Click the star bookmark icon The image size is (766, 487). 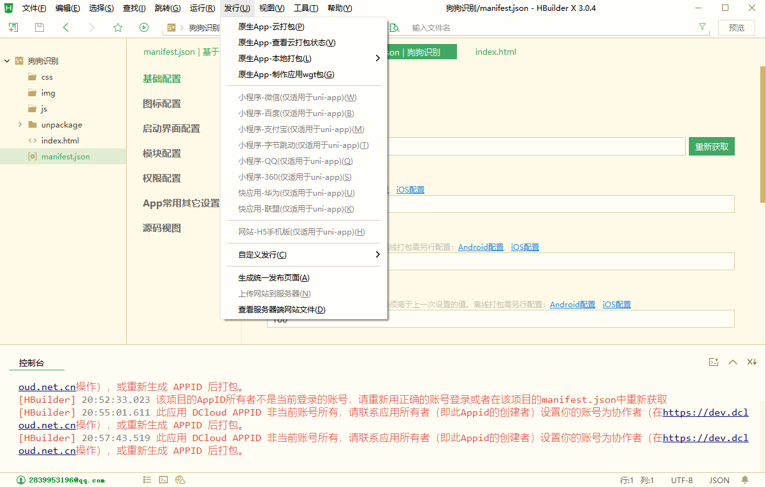coord(118,27)
